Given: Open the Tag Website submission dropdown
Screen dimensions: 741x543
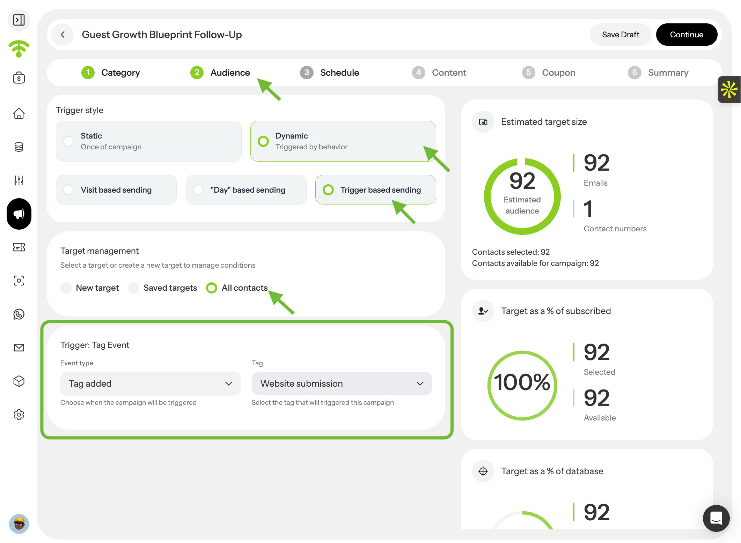Looking at the screenshot, I should pyautogui.click(x=342, y=384).
